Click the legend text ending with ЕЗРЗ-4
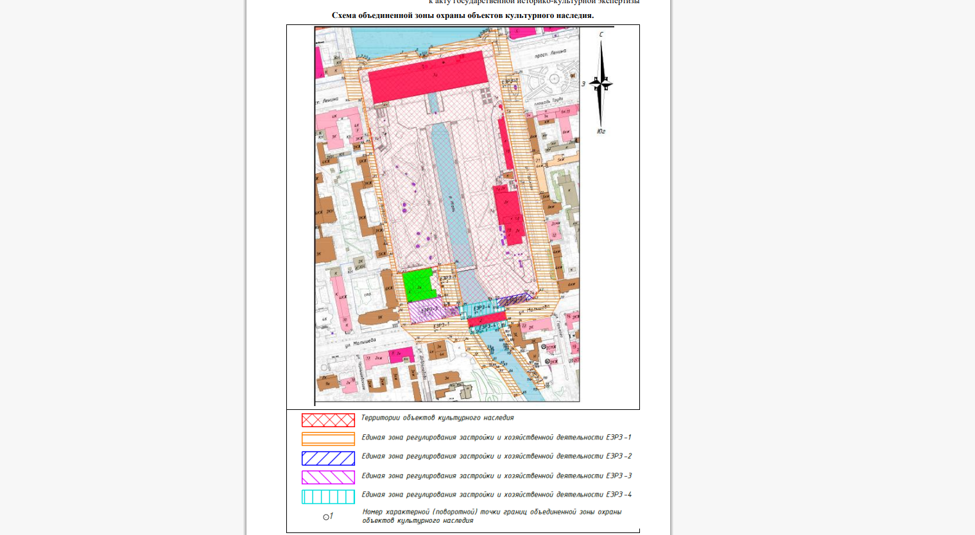 (x=496, y=495)
